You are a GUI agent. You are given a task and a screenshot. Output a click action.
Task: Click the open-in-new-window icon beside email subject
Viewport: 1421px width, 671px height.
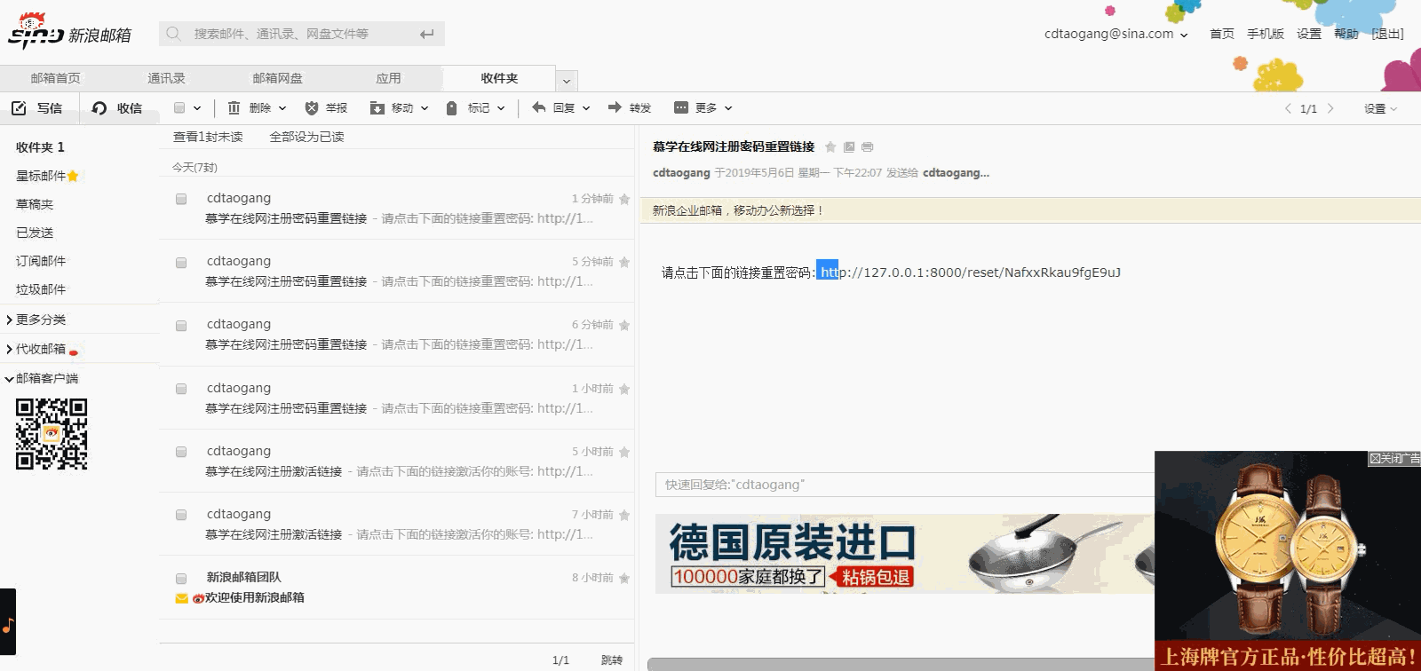[x=849, y=147]
